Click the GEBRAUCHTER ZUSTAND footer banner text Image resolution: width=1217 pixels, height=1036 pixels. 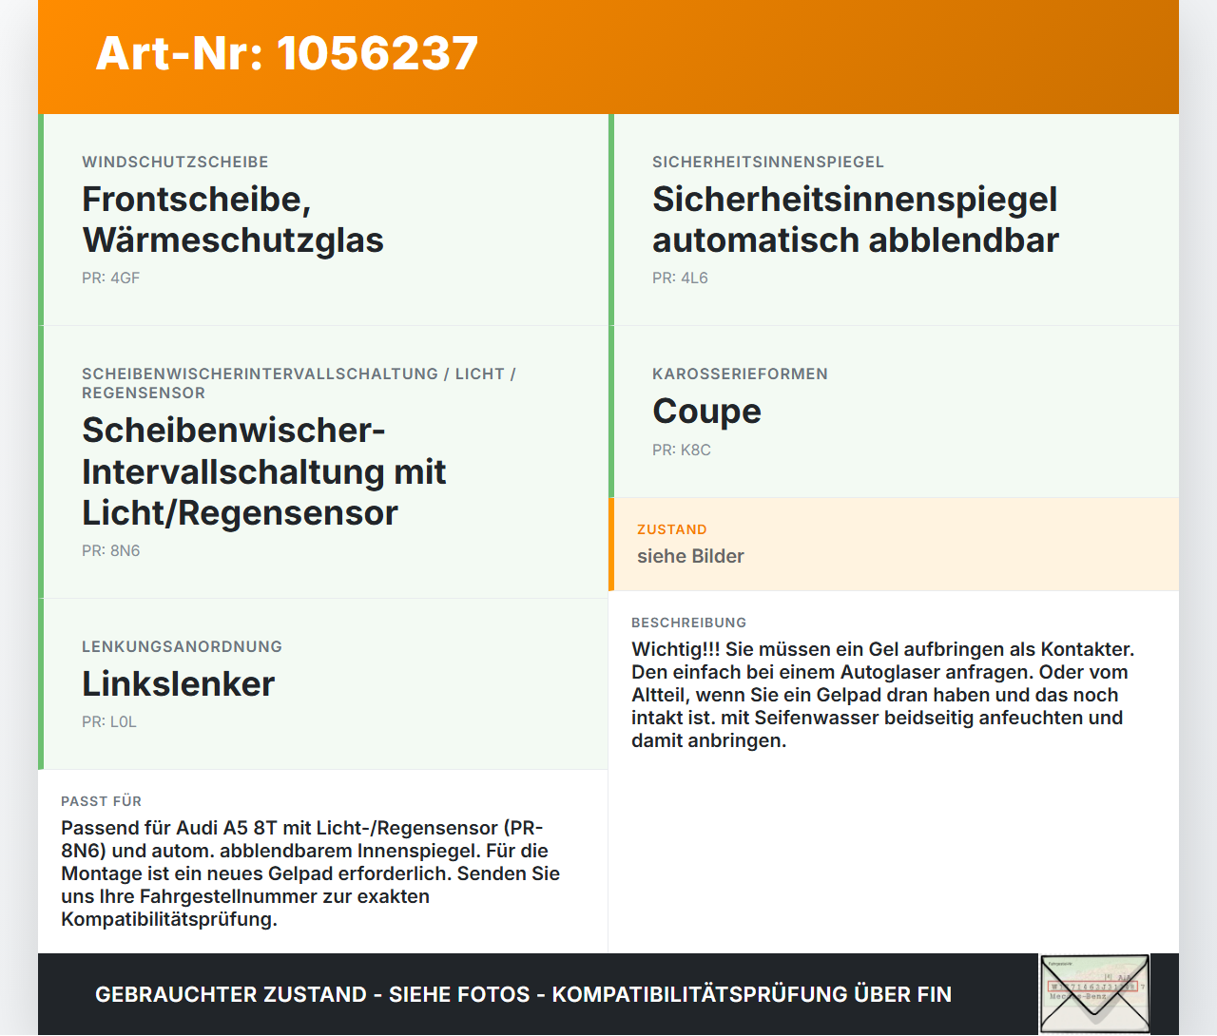523,994
